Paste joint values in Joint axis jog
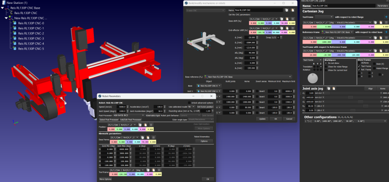The image size is (389, 182). pyautogui.click(x=334, y=89)
